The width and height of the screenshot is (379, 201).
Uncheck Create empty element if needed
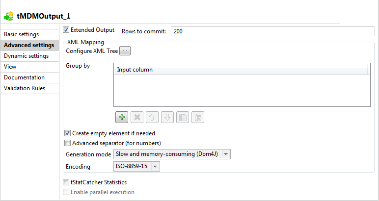click(x=68, y=133)
